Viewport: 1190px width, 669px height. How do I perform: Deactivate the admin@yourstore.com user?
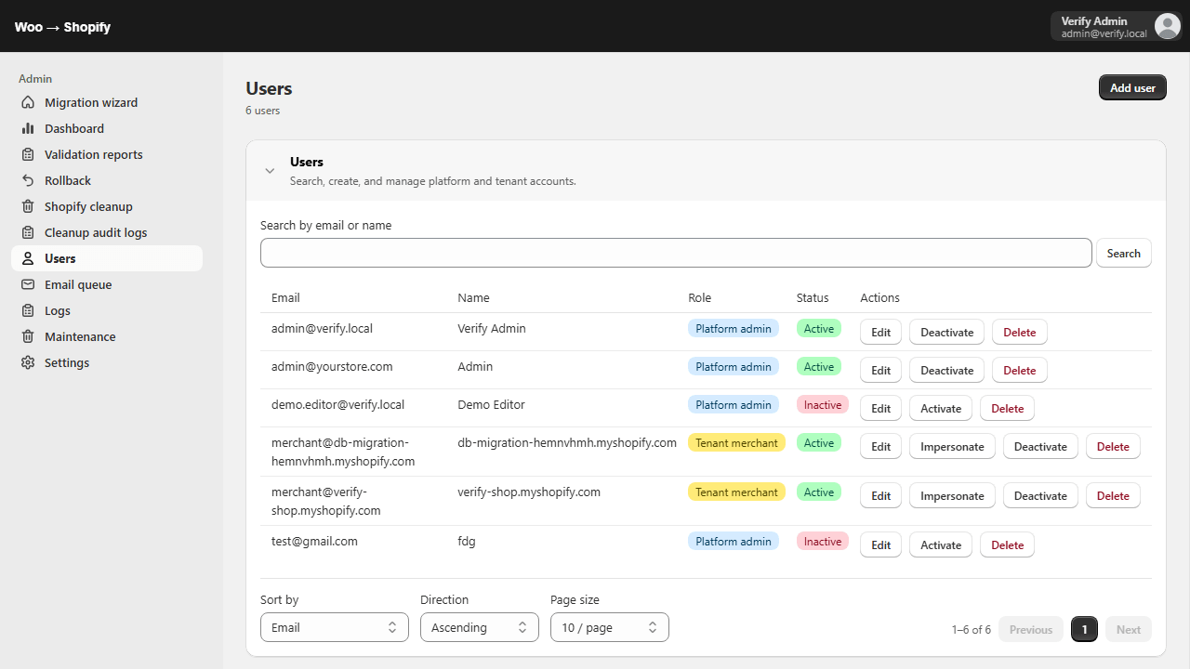[x=946, y=370]
